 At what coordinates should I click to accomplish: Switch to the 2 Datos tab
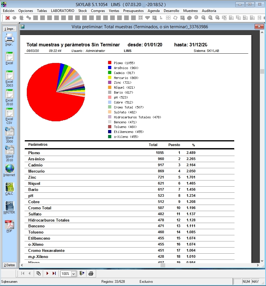[9, 265]
